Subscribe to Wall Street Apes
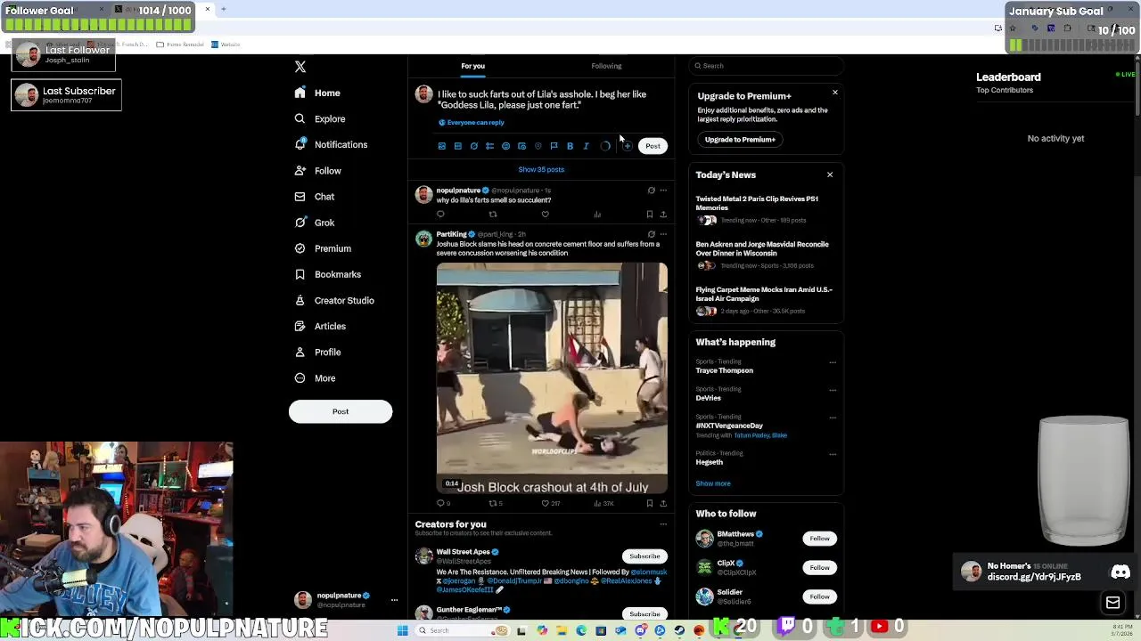Screen dimensions: 1141x641 coord(644,556)
